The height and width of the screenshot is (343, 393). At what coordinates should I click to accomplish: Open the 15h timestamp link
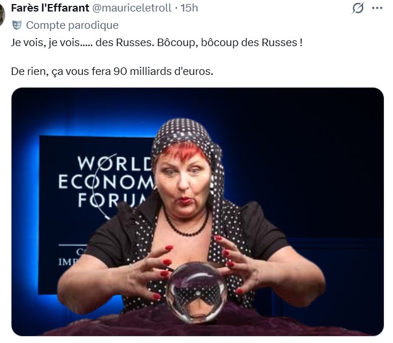click(189, 8)
